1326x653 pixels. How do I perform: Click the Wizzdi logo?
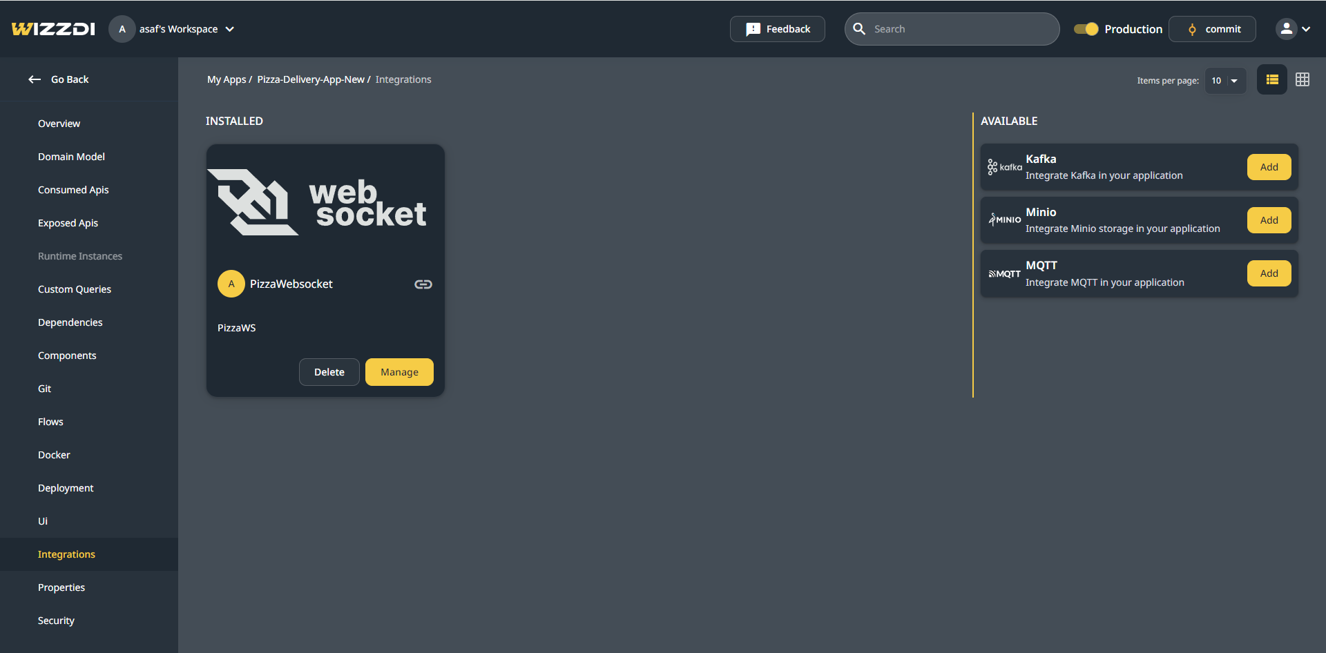(x=53, y=29)
